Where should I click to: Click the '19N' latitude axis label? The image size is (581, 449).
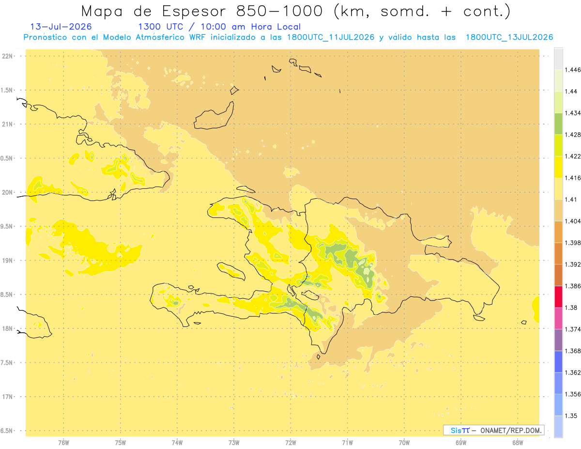tap(7, 261)
